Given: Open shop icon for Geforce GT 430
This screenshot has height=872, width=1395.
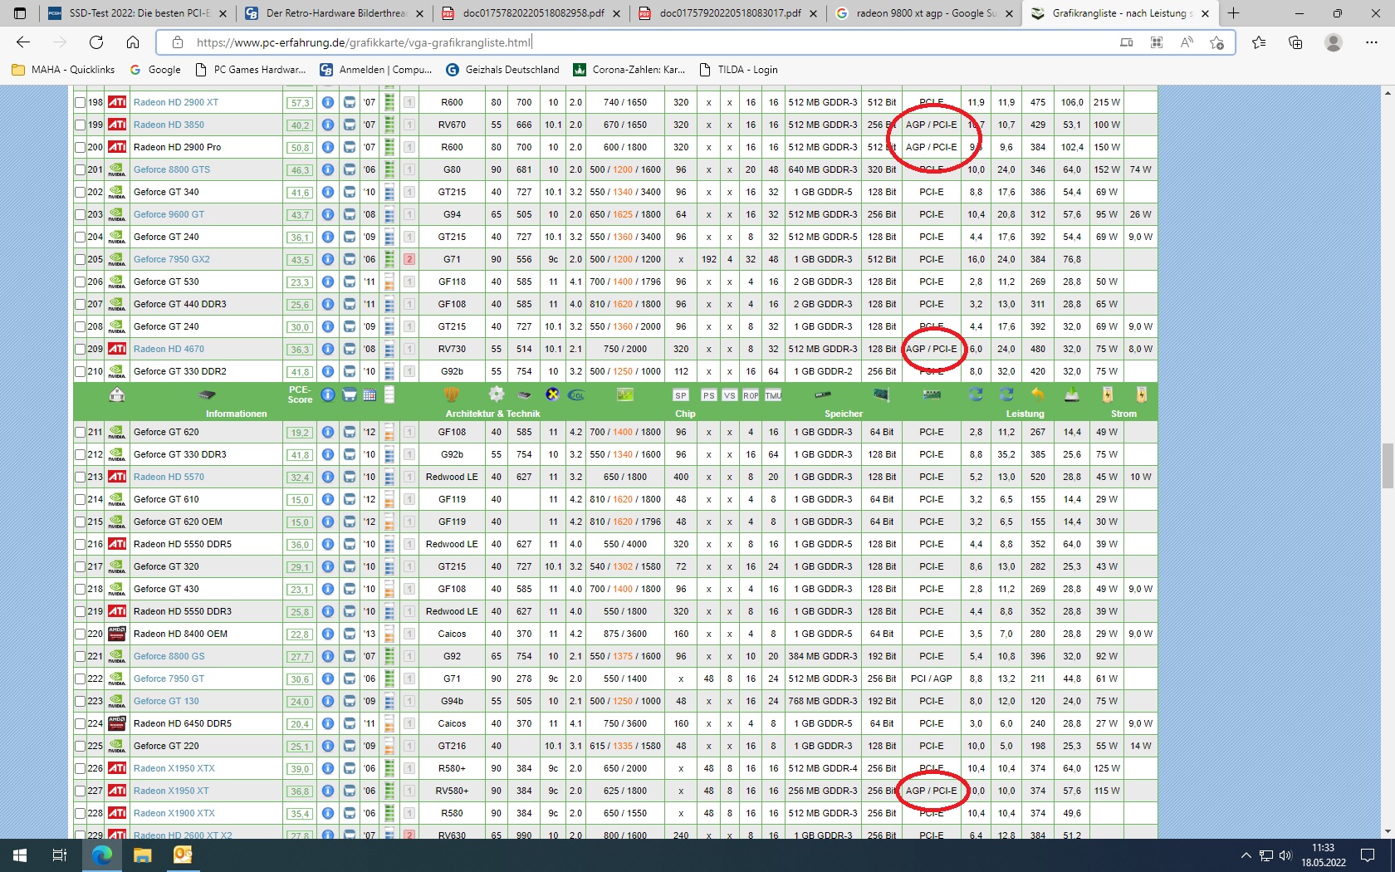Looking at the screenshot, I should tap(350, 589).
